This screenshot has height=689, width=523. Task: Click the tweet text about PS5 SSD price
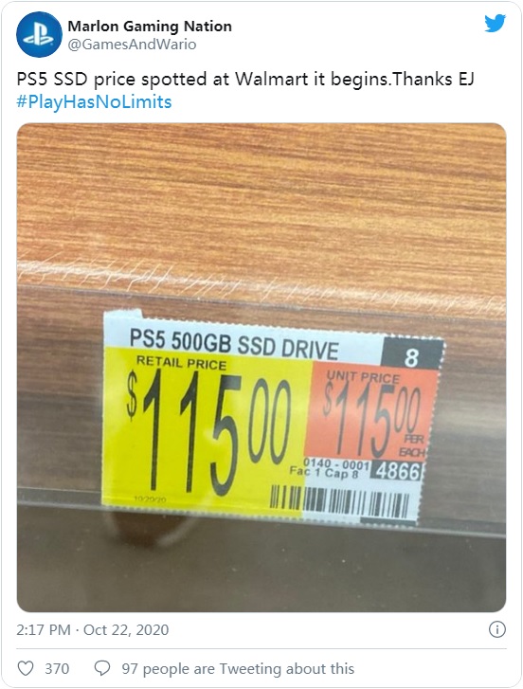(245, 80)
